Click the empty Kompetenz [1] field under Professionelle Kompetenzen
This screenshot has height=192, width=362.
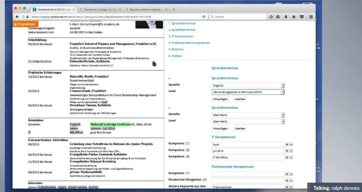click(x=248, y=174)
